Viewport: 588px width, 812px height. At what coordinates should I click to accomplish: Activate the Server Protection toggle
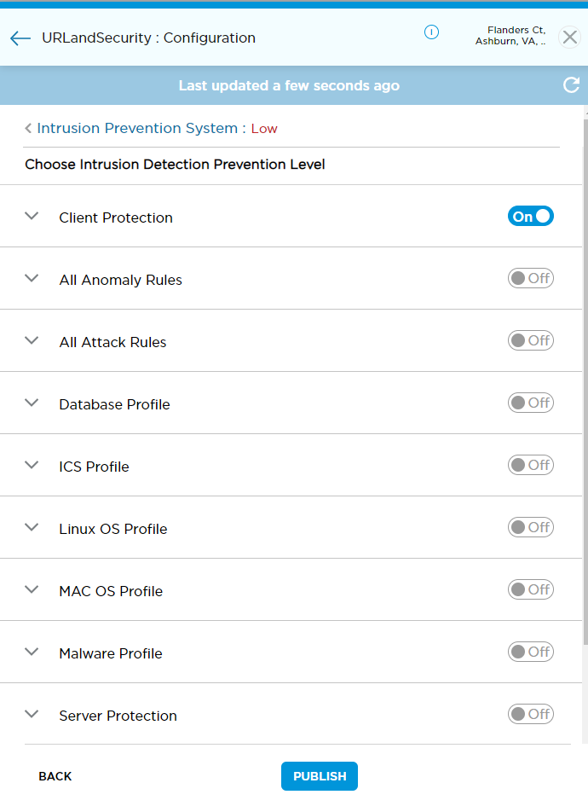[530, 714]
